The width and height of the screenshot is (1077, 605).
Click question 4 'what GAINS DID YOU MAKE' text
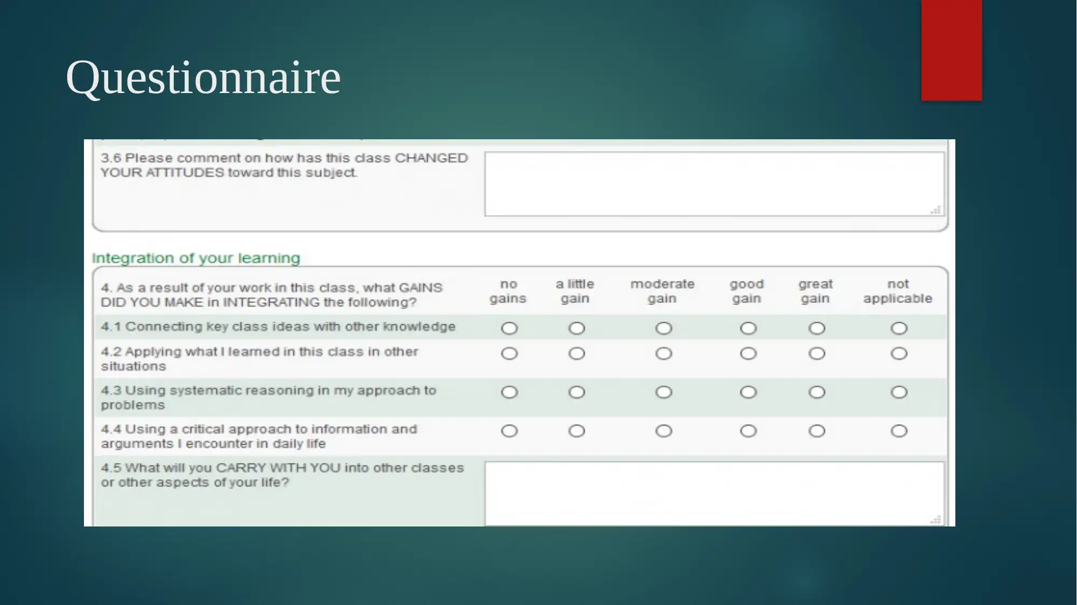pyautogui.click(x=272, y=295)
